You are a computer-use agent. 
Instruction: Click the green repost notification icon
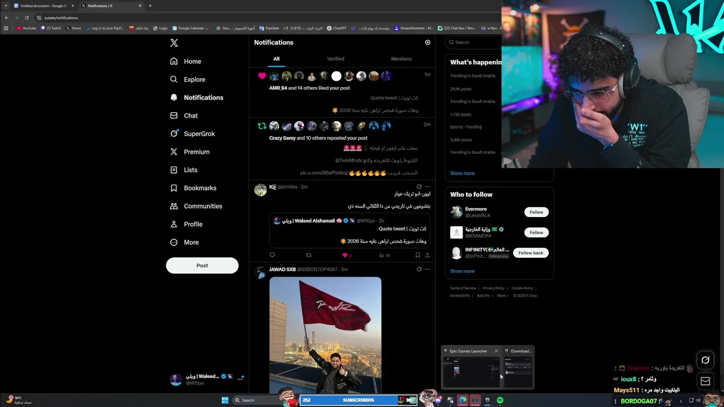tap(262, 125)
